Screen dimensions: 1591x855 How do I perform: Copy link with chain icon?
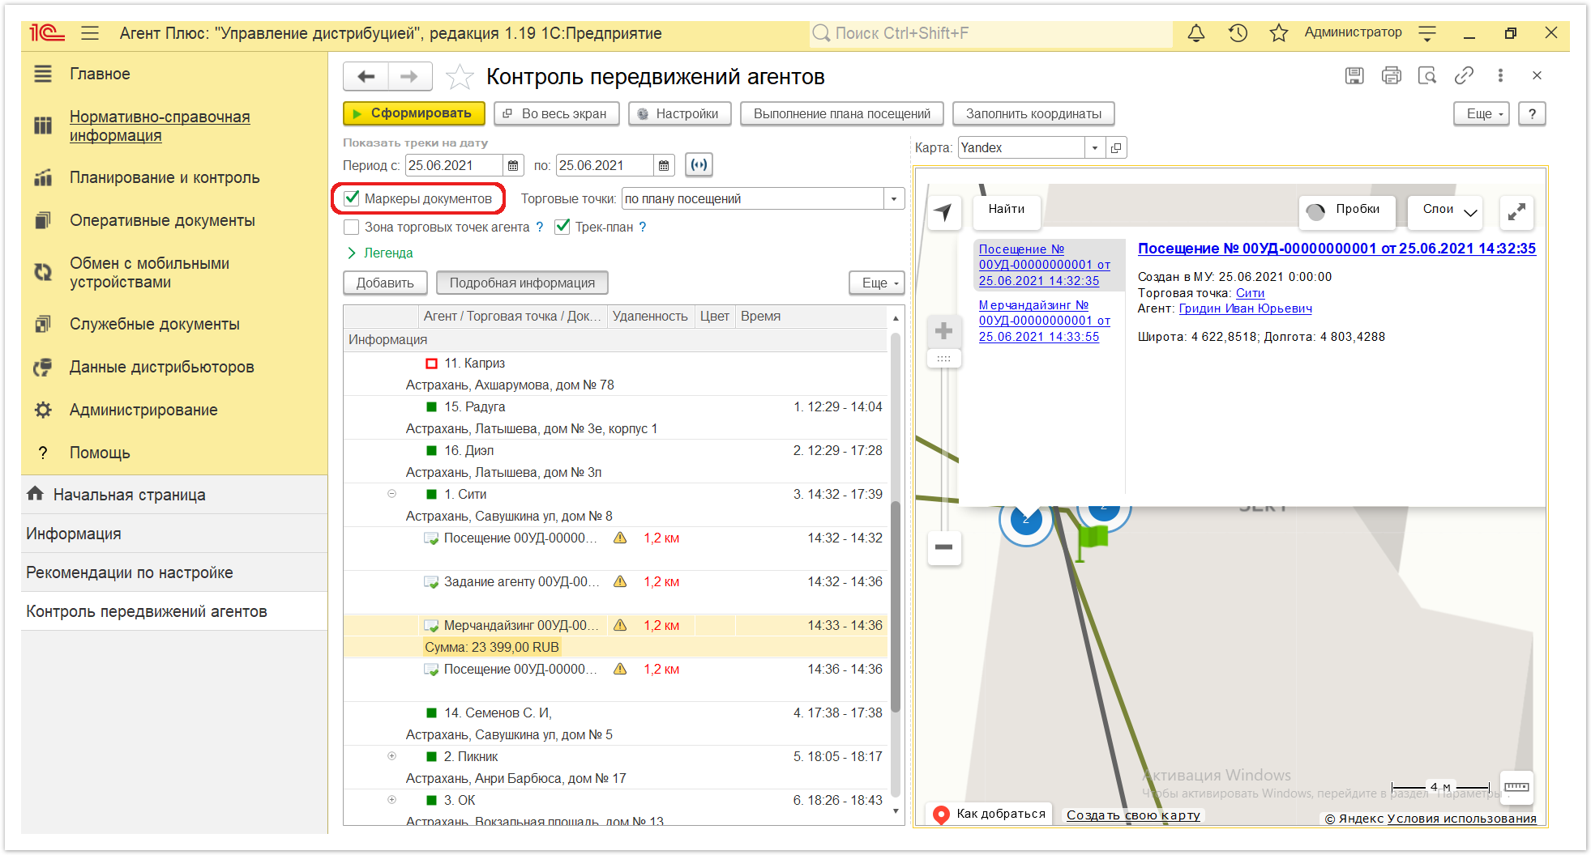pyautogui.click(x=1464, y=76)
